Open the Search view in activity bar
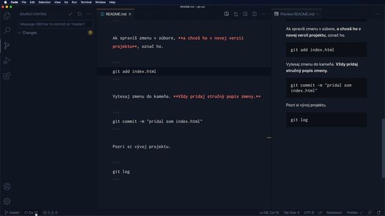The width and height of the screenshot is (385, 216). [x=7, y=31]
